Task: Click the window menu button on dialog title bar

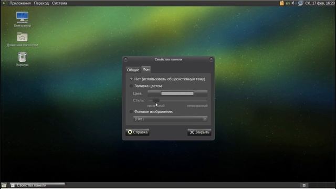Action: 125,59
